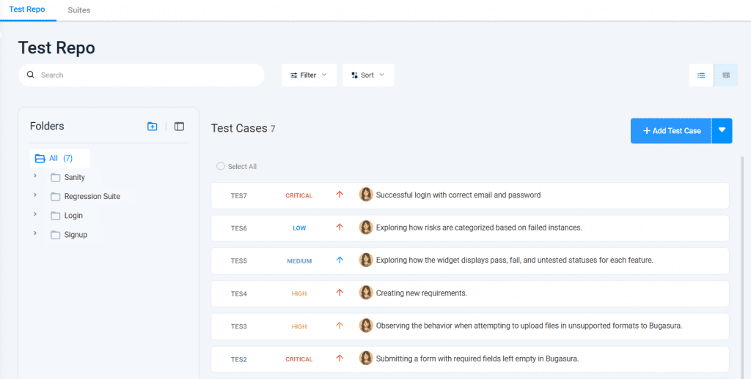
Task: Click the priority arrow on TES5
Action: [x=340, y=260]
